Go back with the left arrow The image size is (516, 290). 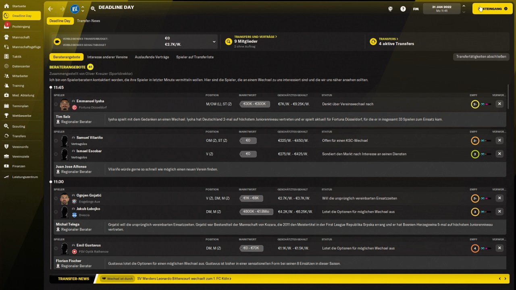pos(50,8)
